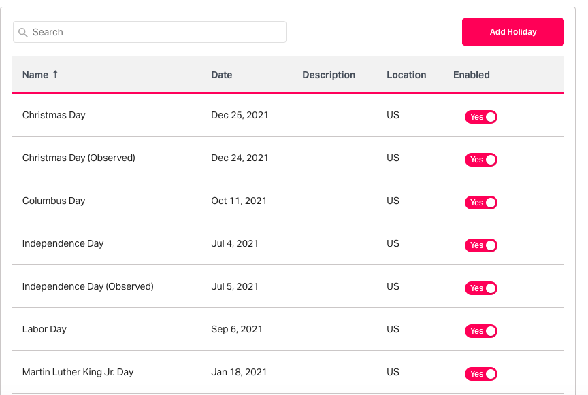The image size is (588, 395).
Task: Click the Oct 11, 2021 date cell
Action: click(x=239, y=201)
